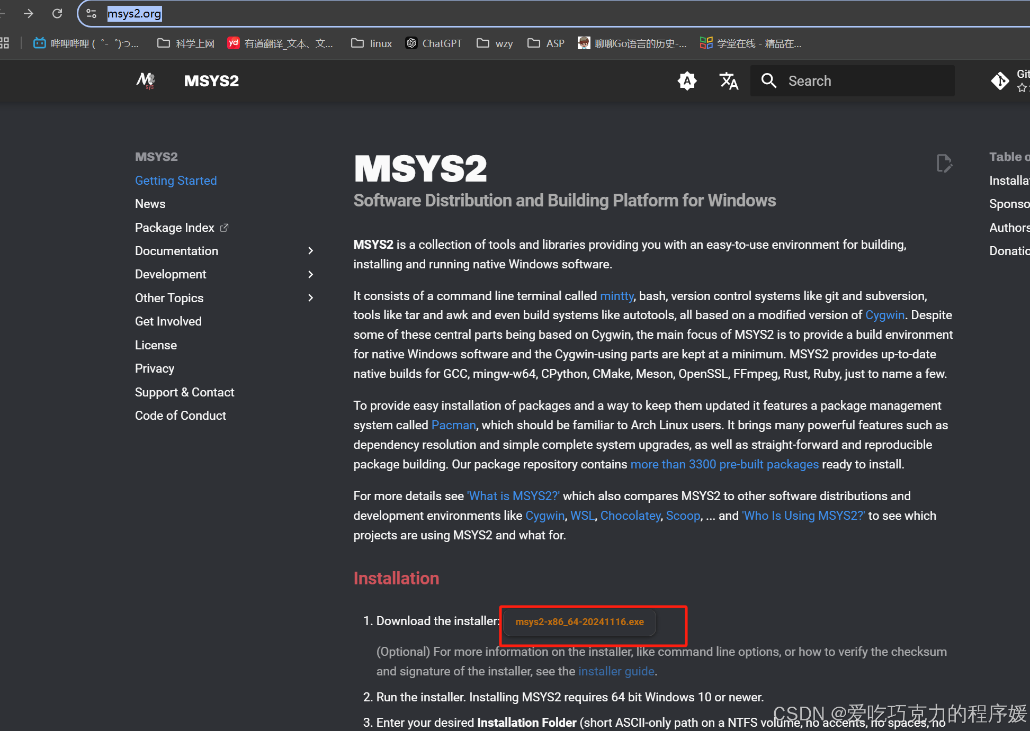Jump to Donations in table of contents
The width and height of the screenshot is (1030, 731).
tap(1009, 251)
